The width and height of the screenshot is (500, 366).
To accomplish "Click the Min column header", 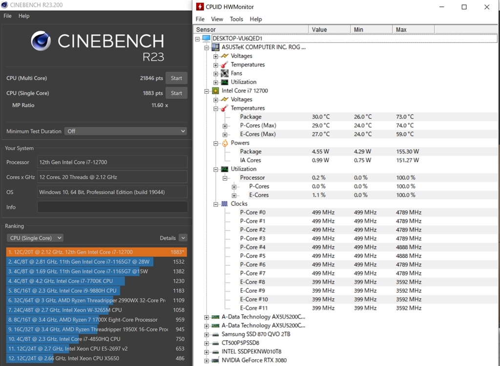I will click(x=372, y=29).
